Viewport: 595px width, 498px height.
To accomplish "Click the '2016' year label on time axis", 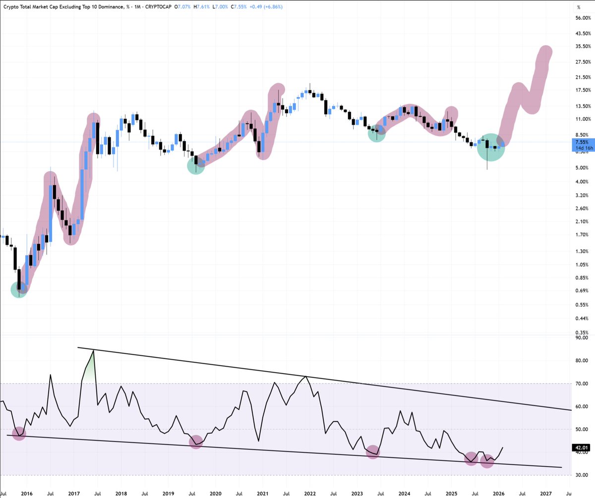I will (27, 494).
